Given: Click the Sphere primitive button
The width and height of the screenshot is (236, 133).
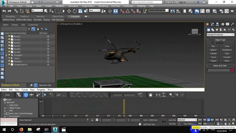Looking at the screenshot, I should (x=213, y=50).
